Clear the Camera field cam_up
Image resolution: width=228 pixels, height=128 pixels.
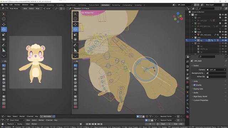pyautogui.click(x=224, y=70)
